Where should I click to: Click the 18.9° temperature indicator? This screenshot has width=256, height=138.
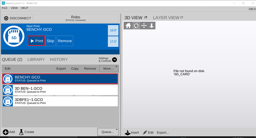(113, 30)
